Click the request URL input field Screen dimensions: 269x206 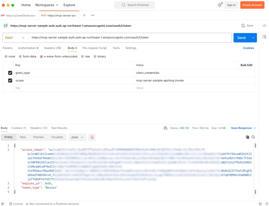[x=130, y=38]
